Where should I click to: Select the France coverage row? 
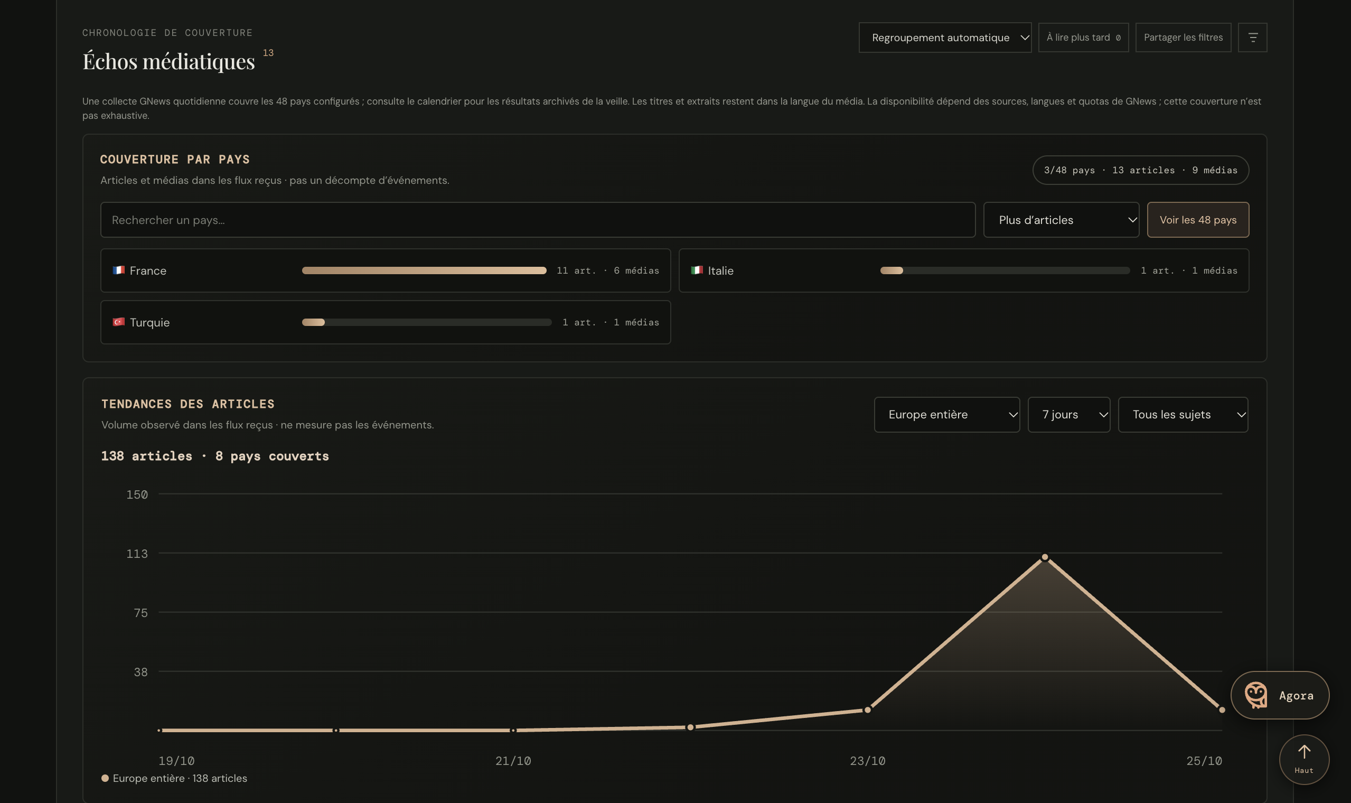click(x=385, y=270)
